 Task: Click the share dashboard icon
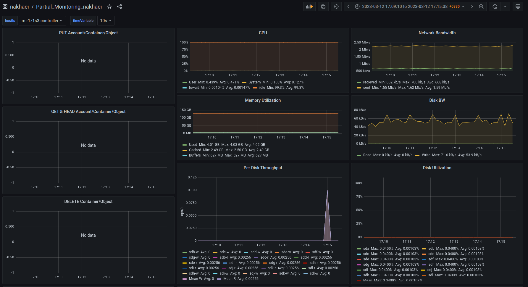120,7
